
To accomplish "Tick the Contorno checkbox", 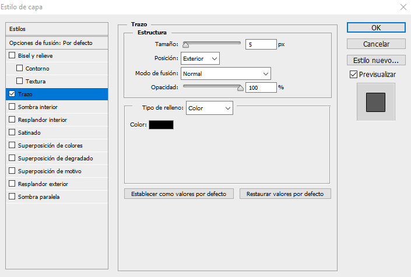I will [19, 68].
